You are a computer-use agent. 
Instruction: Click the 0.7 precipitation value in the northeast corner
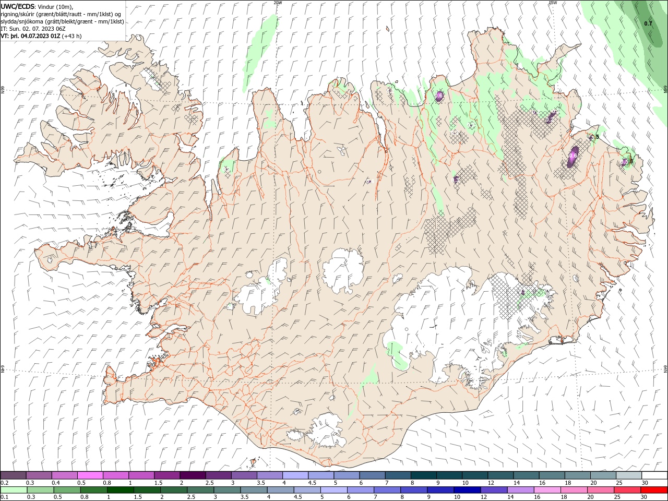[648, 23]
